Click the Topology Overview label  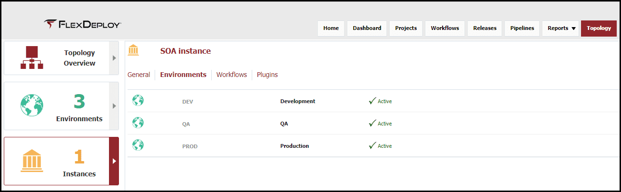pyautogui.click(x=79, y=58)
